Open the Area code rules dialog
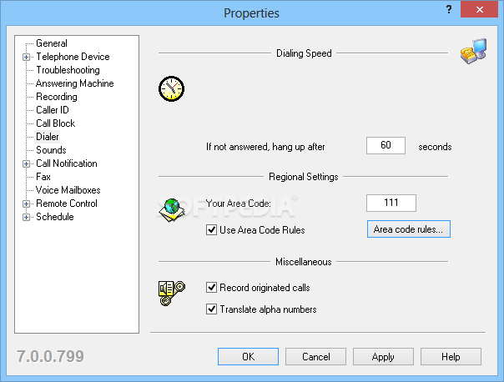This screenshot has width=504, height=382. pos(409,229)
